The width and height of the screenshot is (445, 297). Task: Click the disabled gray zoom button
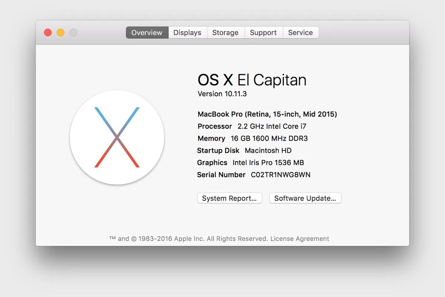73,33
